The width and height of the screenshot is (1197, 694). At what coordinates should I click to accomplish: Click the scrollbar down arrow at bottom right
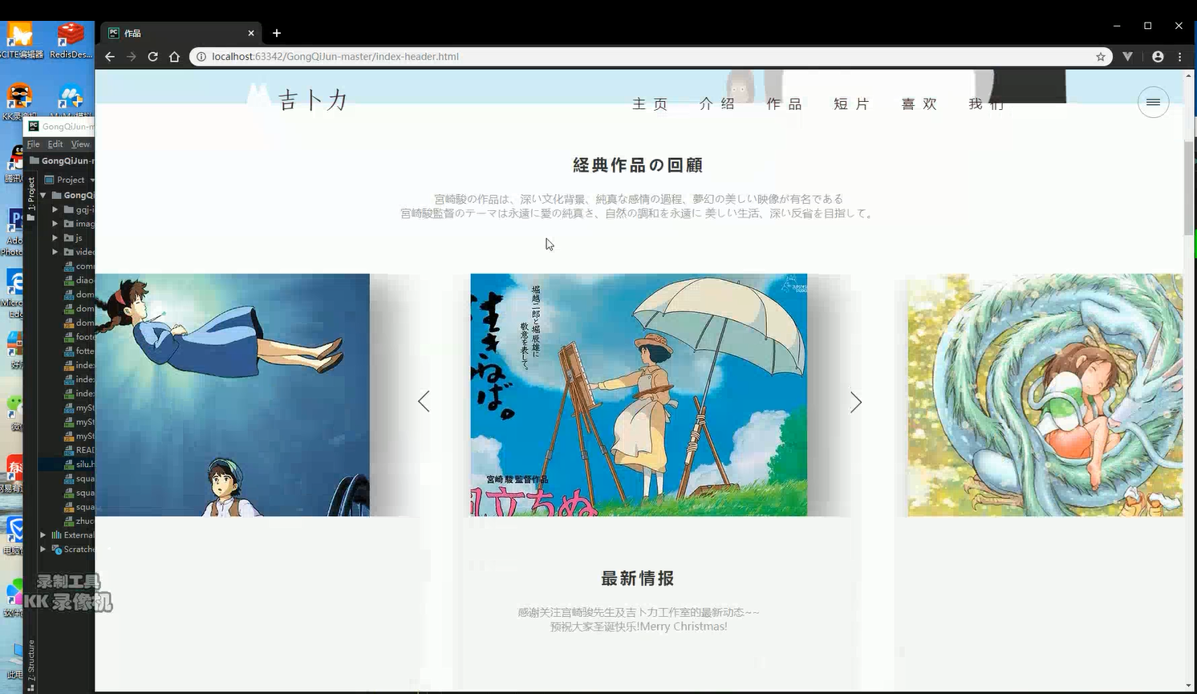[1188, 685]
